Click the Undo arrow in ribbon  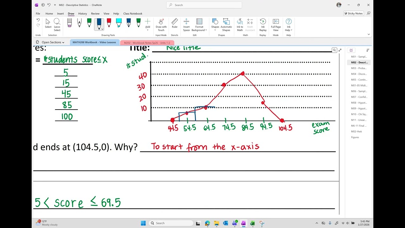[38, 20]
